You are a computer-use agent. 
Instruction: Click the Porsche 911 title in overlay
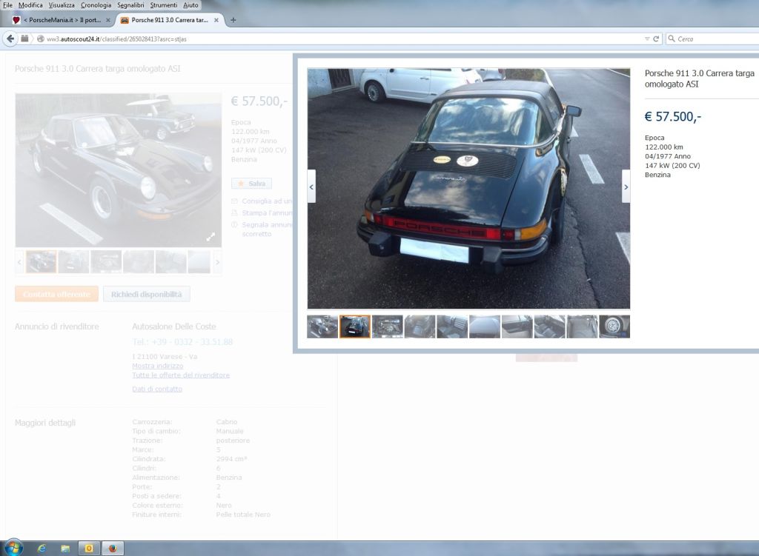(x=700, y=78)
